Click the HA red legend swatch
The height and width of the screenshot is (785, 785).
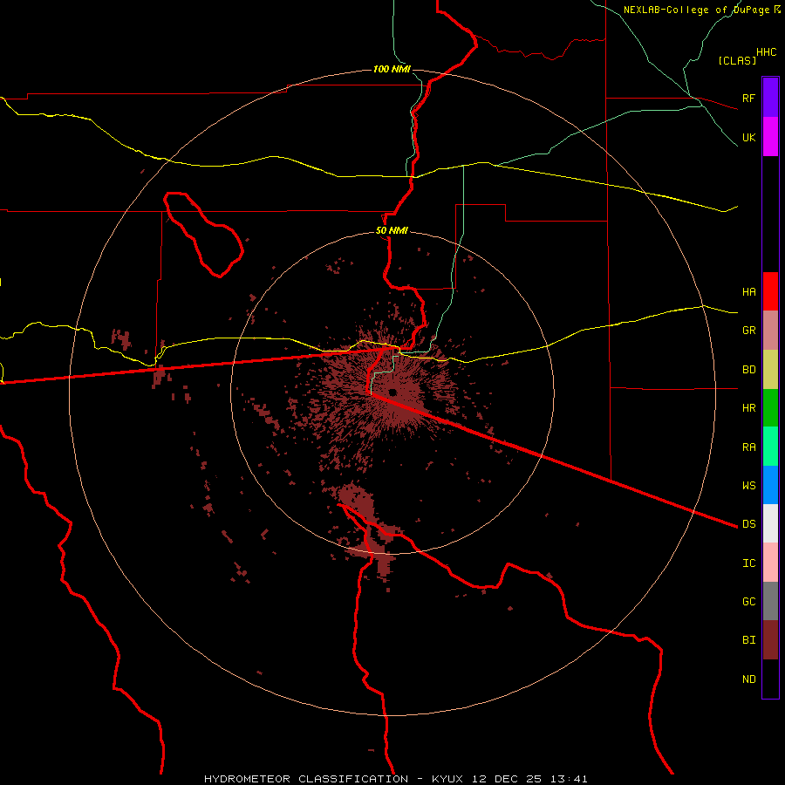click(770, 291)
